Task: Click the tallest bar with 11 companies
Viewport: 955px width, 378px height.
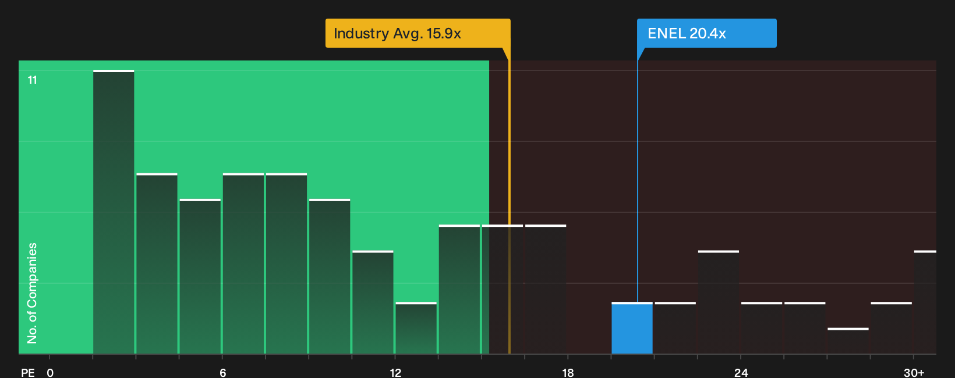Action: 114,212
